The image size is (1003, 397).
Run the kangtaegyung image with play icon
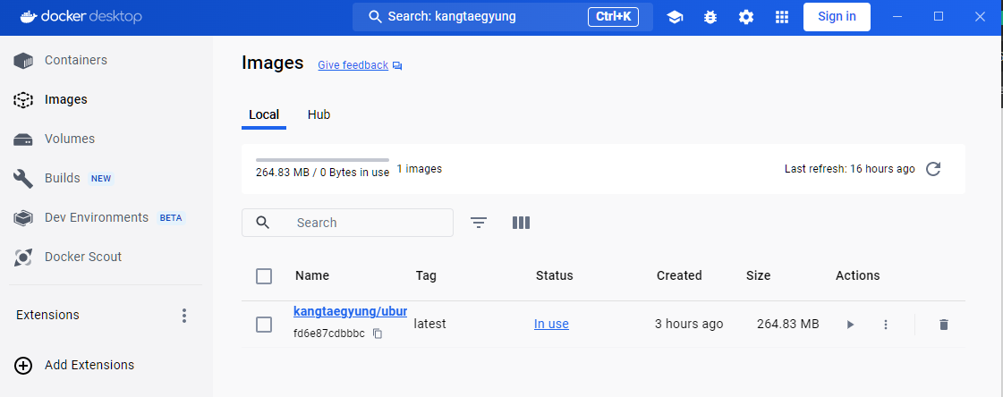pyautogui.click(x=850, y=325)
